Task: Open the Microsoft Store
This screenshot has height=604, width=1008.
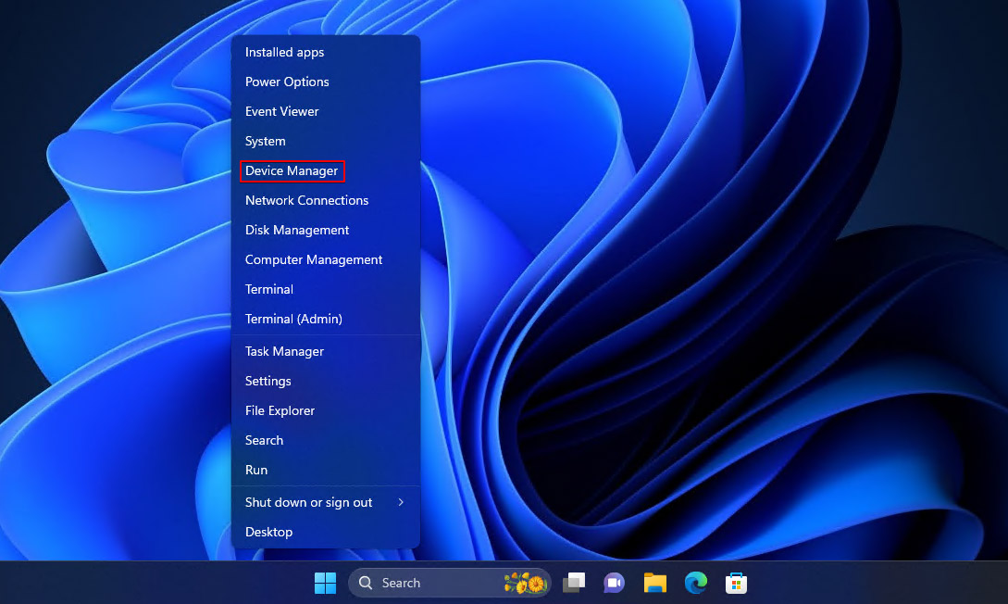Action: pos(736,583)
